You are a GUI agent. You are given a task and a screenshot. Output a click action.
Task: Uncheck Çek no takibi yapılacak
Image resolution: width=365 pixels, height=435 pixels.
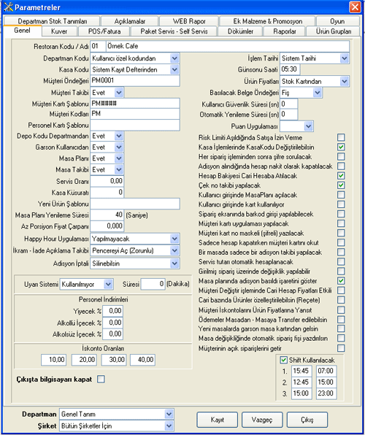coord(341,185)
